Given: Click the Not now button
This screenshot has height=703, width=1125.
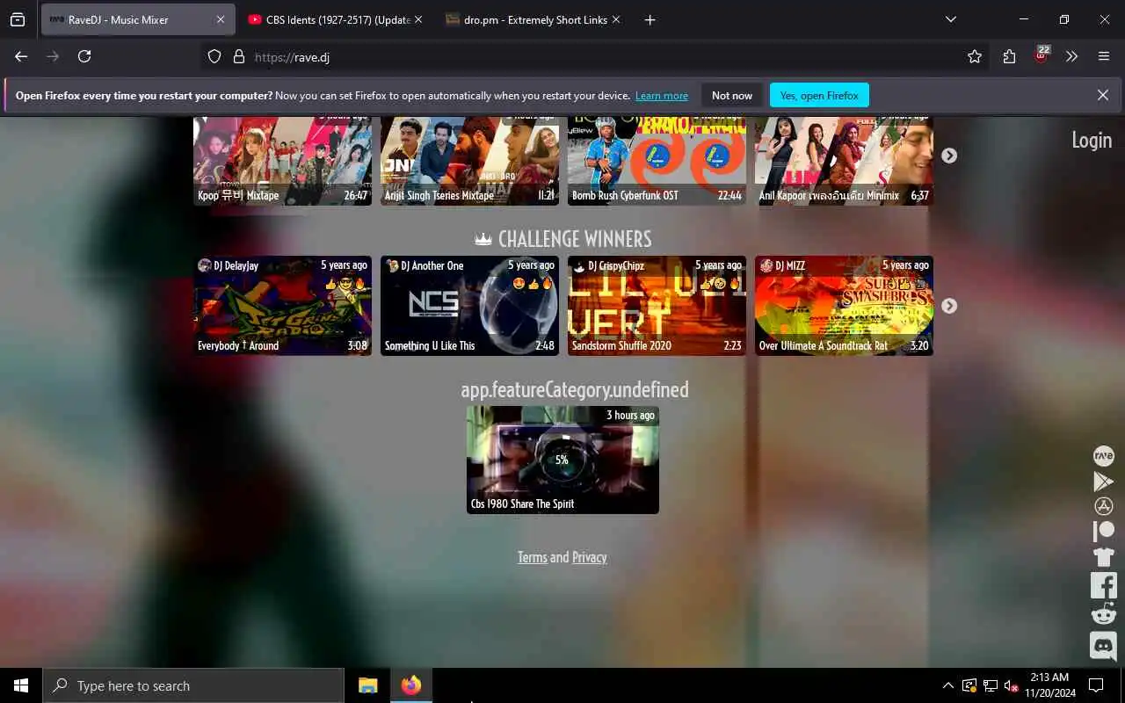Looking at the screenshot, I should (732, 95).
